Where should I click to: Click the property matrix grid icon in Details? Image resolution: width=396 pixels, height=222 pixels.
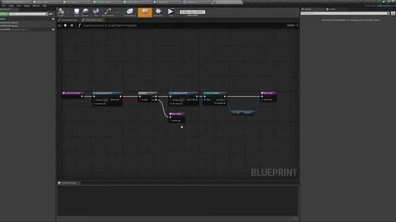click(x=393, y=14)
